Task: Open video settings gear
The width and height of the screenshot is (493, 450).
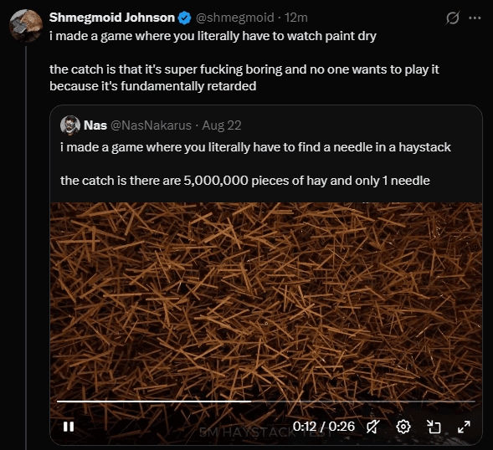Action: 403,427
